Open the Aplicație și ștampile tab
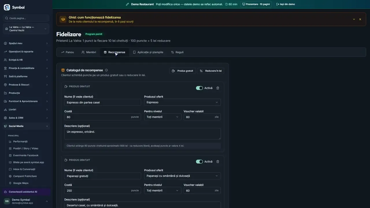The width and height of the screenshot is (370, 208). pos(148,52)
